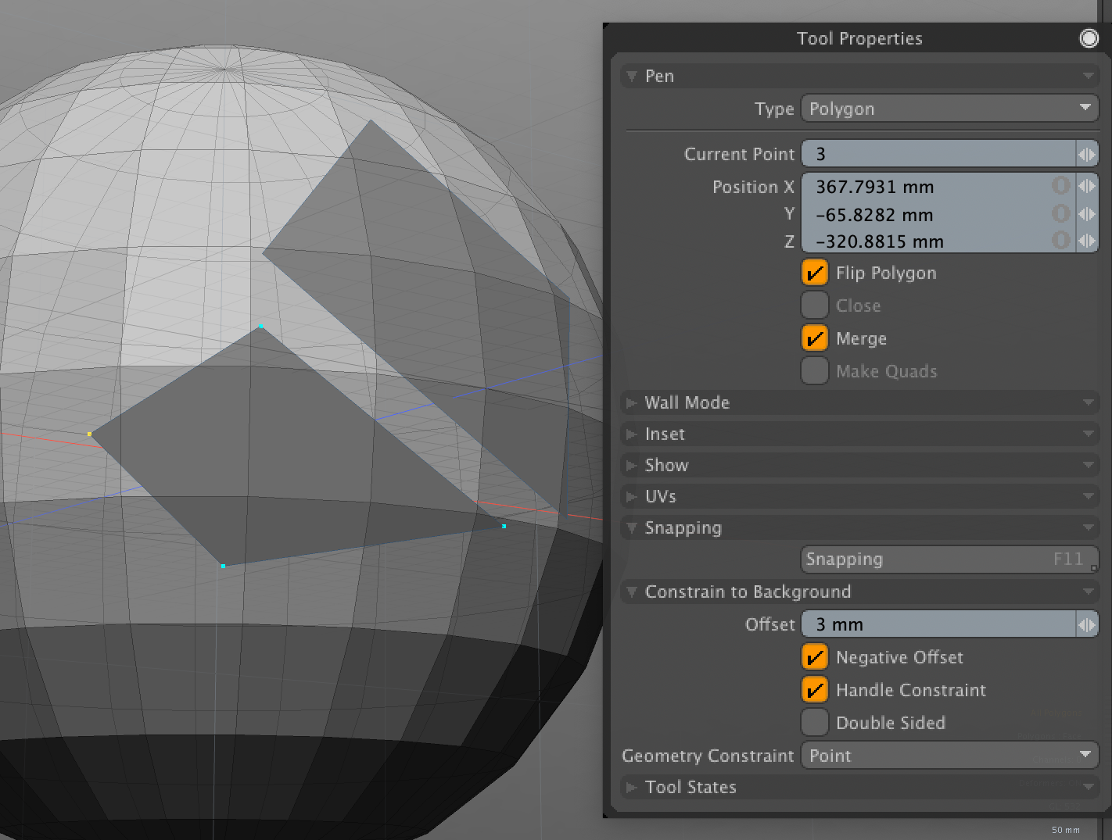Click the Position Z stepper arrows

[x=1087, y=240]
